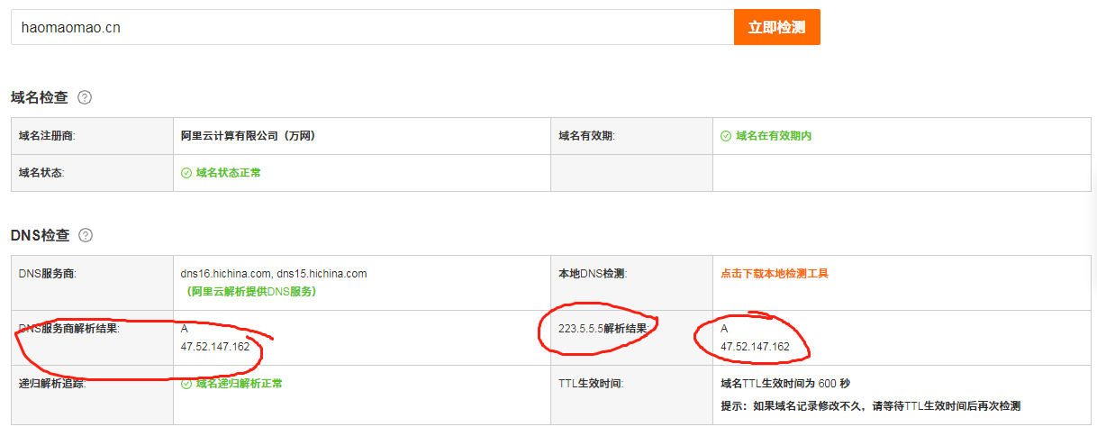Click IP address under DNS服务商解析结果

215,347
